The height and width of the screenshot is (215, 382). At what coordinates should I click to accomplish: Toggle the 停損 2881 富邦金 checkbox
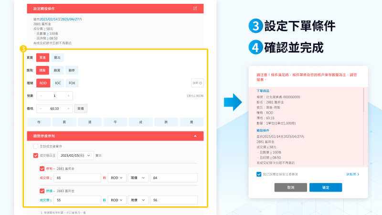42,191
